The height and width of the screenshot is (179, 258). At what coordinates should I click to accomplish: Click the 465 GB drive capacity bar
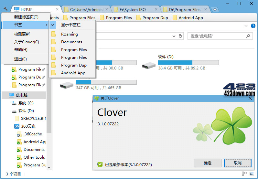click(106, 82)
